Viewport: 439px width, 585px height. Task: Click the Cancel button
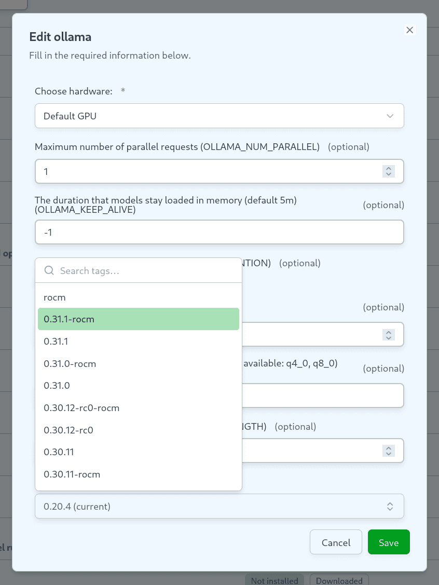336,542
